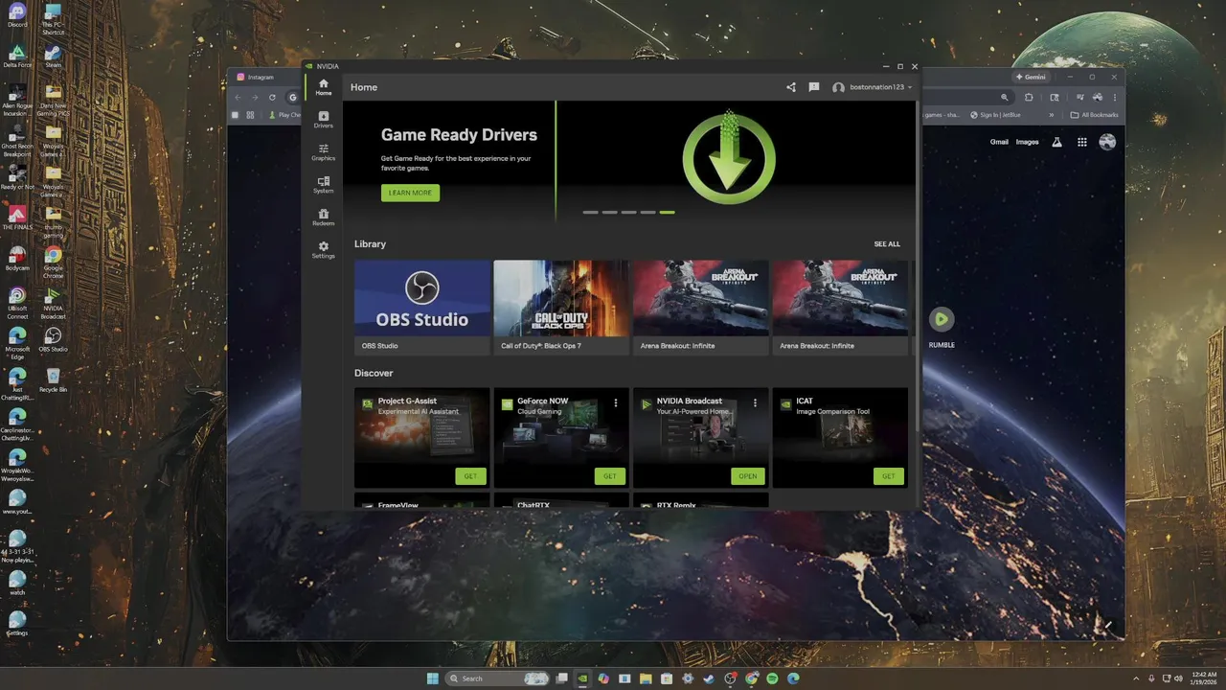Click the taskbar Search box
The height and width of the screenshot is (690, 1226).
tap(498, 678)
